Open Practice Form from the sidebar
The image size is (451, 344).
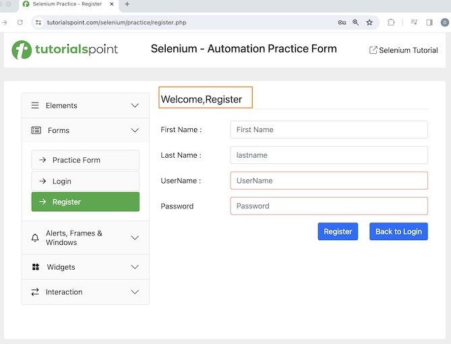click(85, 160)
